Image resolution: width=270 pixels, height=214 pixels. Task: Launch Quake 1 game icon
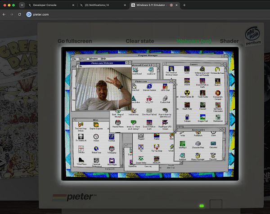(218, 82)
